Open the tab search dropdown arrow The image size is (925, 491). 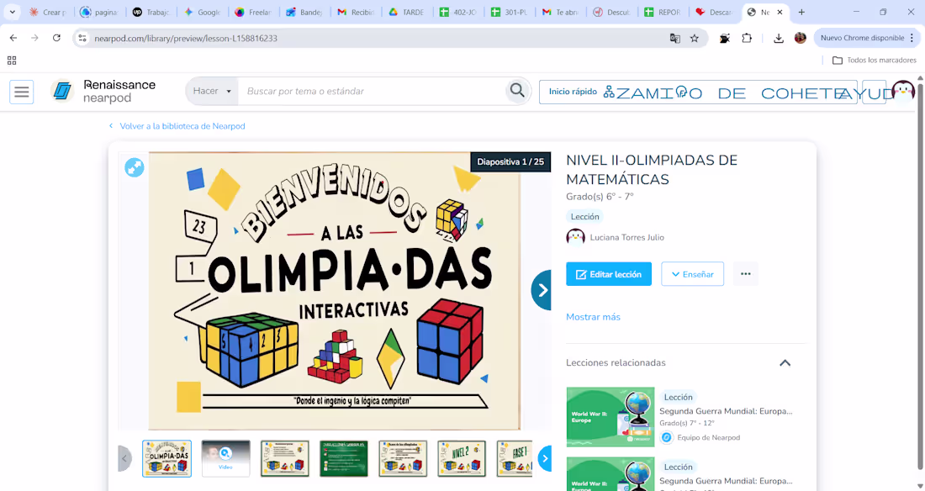coord(12,12)
